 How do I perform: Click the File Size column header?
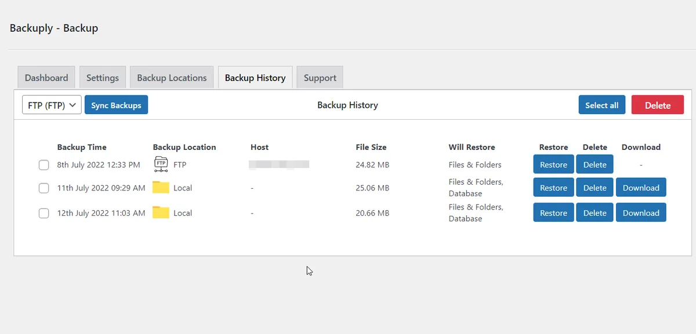click(x=371, y=147)
